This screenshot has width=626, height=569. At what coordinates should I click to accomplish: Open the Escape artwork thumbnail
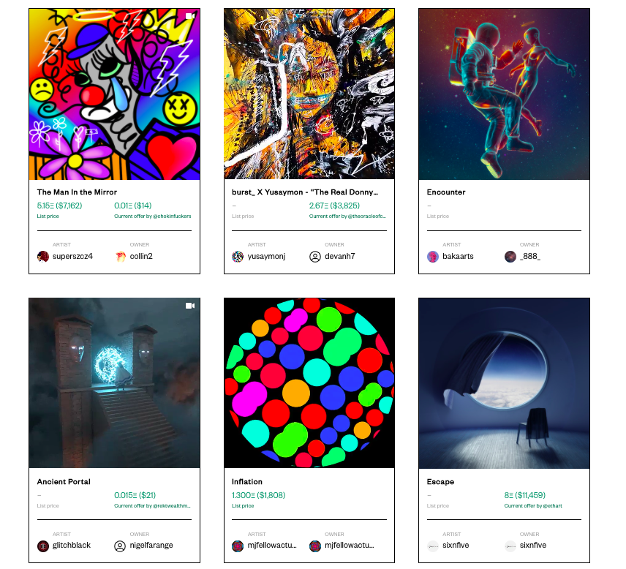504,383
